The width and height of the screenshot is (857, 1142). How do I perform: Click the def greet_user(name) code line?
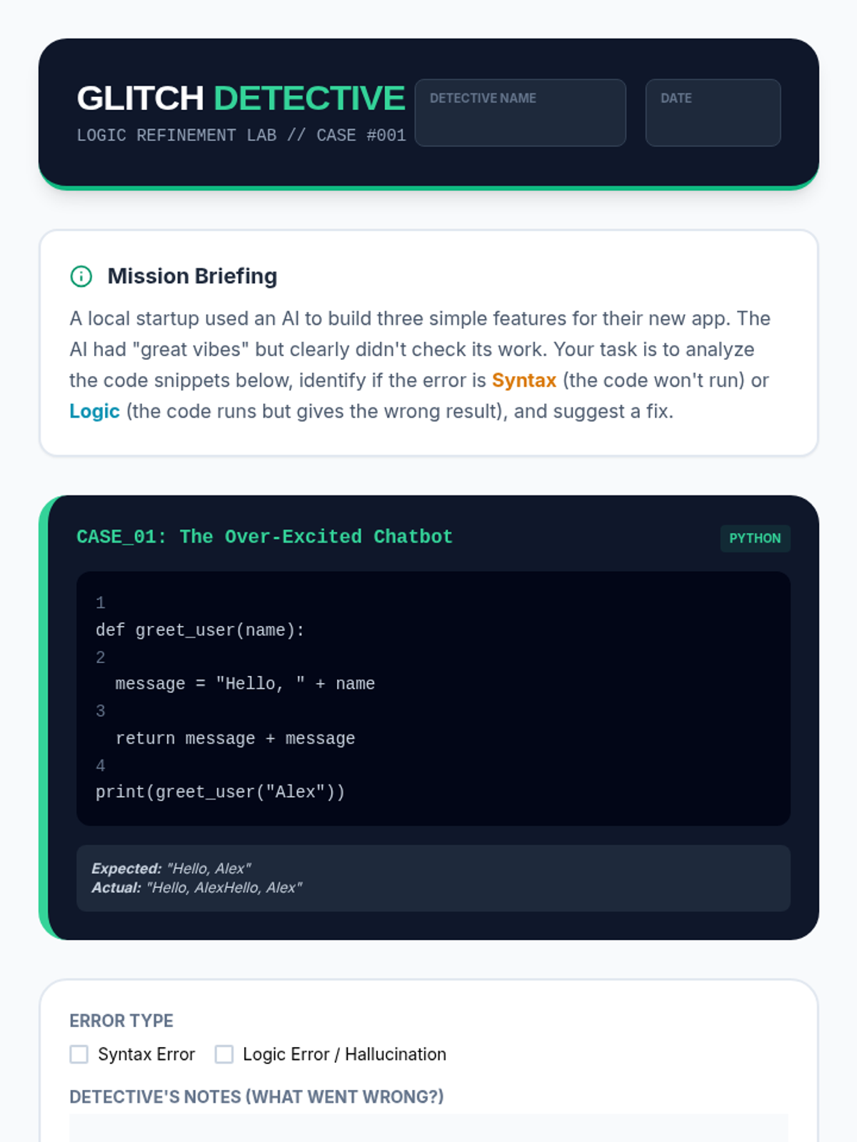200,630
